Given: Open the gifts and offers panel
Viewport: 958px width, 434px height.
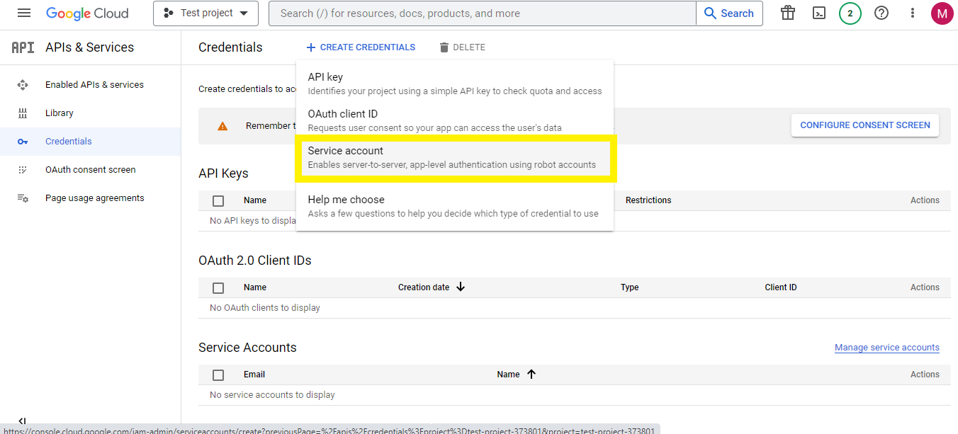Looking at the screenshot, I should point(787,13).
